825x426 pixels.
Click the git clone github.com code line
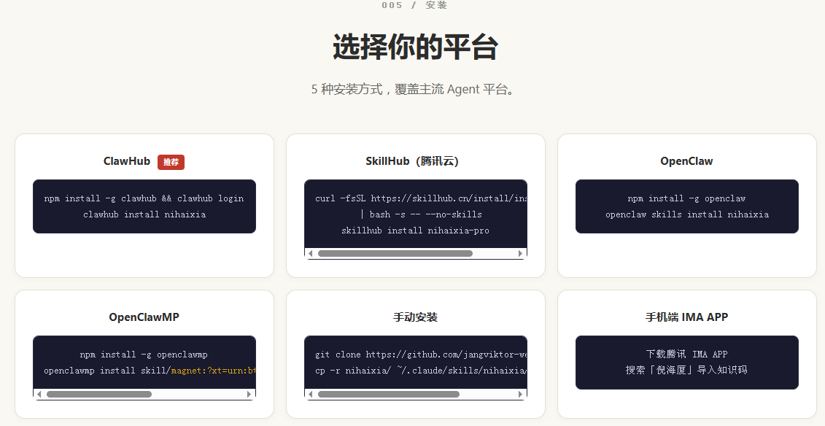421,355
